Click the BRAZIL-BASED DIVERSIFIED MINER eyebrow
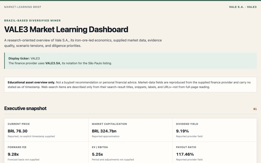261x163 pixels. coord(32,21)
